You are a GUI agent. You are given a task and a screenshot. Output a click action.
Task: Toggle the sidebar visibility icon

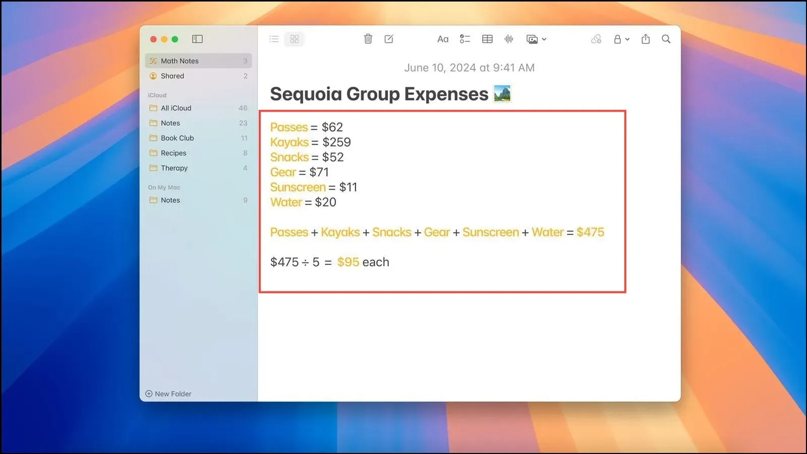point(197,39)
